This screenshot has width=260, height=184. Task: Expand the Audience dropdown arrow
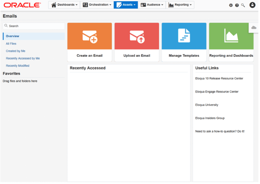tap(162, 5)
